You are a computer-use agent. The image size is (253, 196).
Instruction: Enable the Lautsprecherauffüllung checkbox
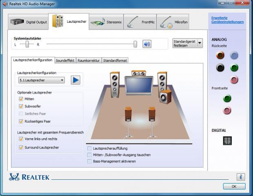[x=89, y=148]
